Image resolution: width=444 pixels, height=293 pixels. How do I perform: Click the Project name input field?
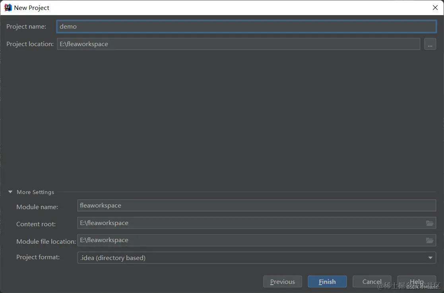tap(246, 27)
